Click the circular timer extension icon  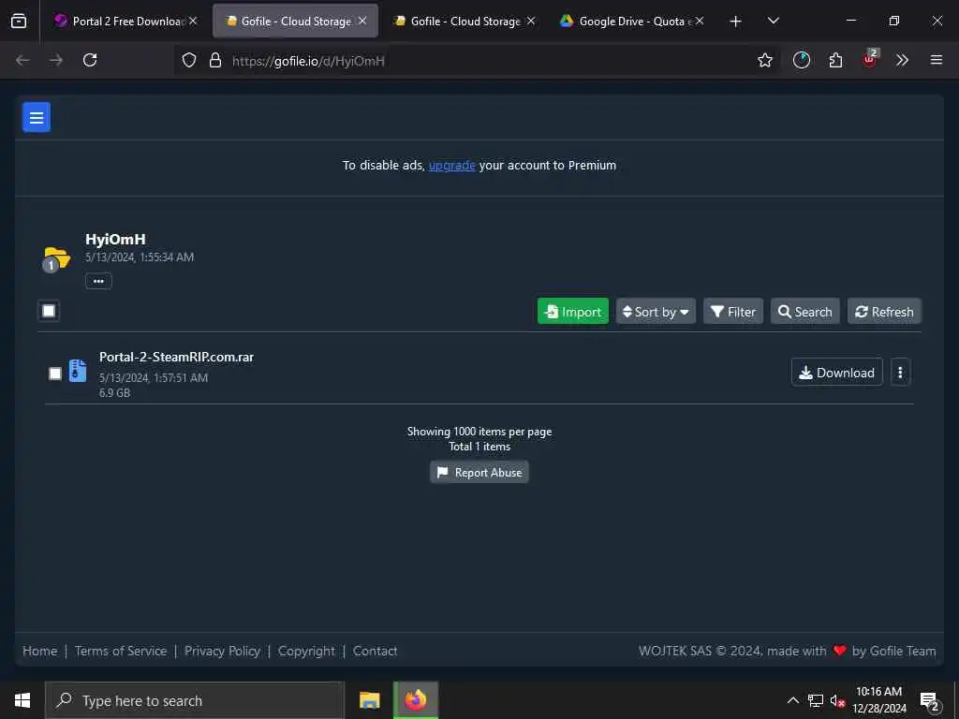pos(802,60)
